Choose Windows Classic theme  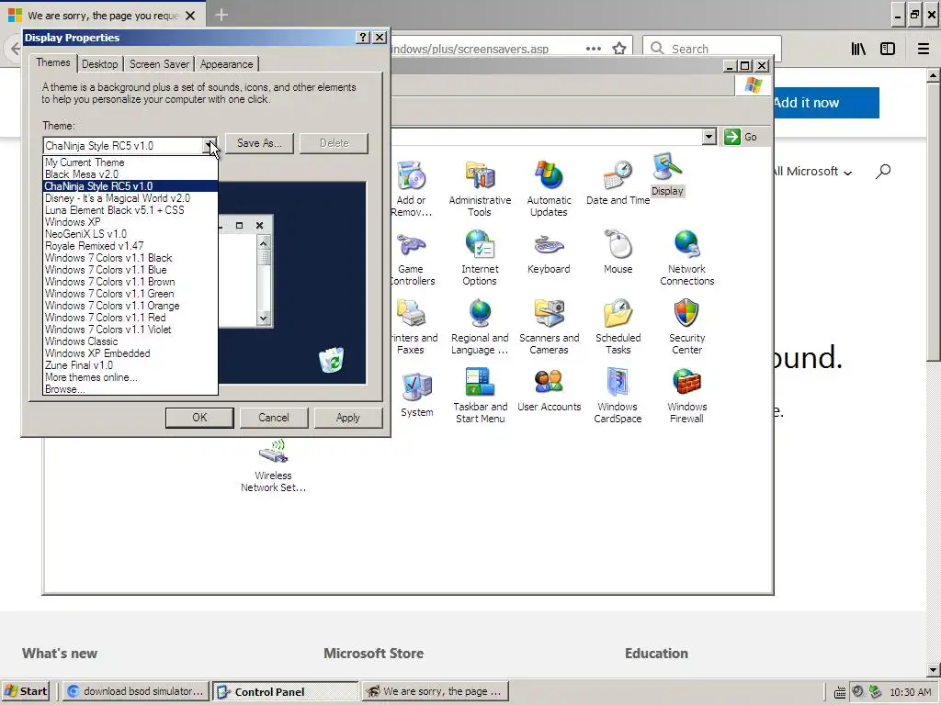click(130, 341)
